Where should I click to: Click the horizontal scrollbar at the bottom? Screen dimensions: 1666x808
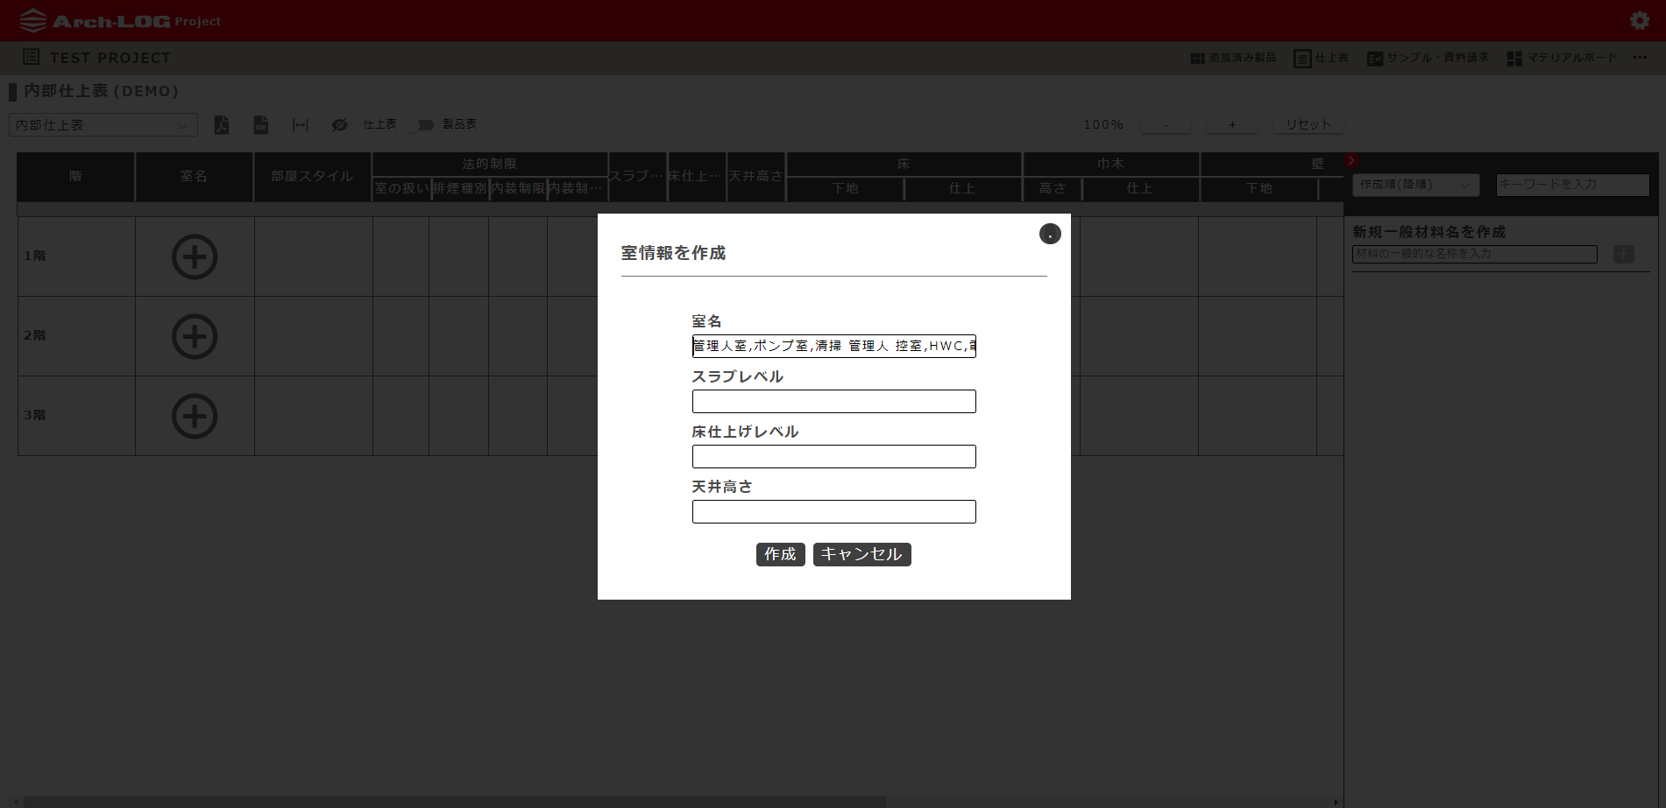coord(454,802)
